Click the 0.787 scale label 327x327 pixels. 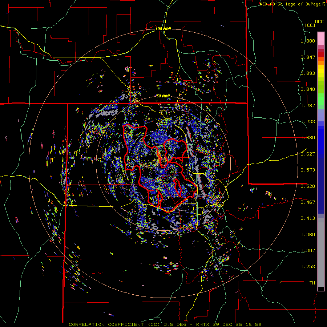(x=308, y=105)
